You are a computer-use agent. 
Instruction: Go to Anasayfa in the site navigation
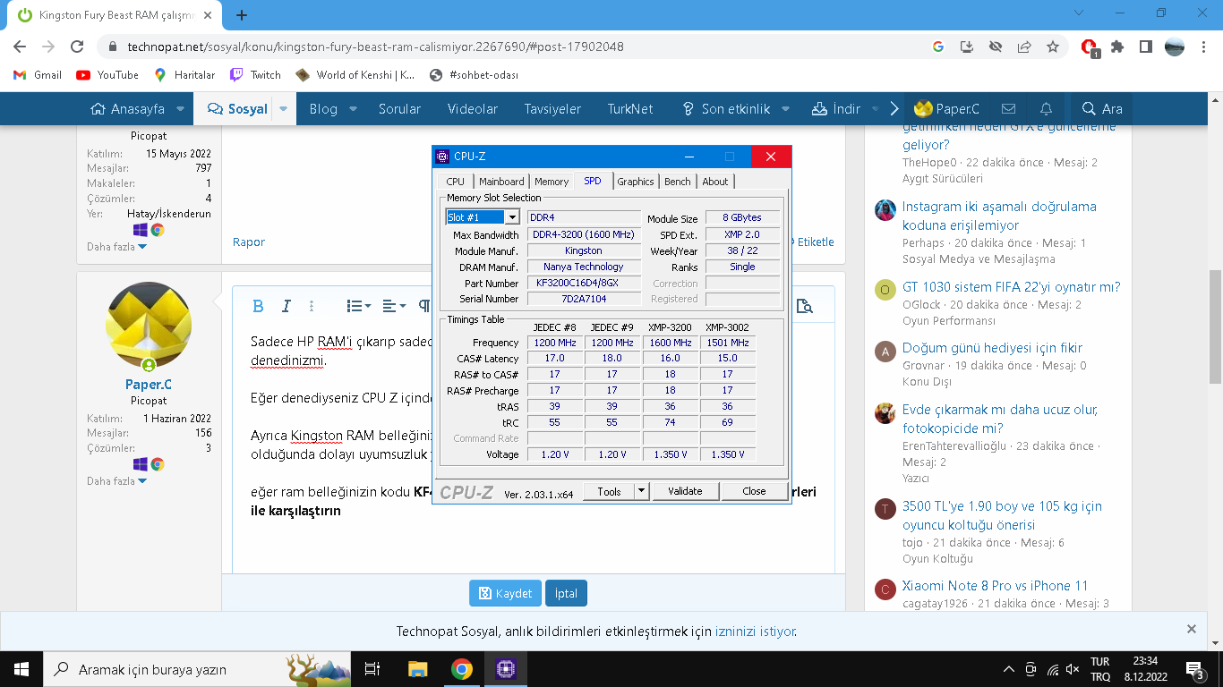coord(127,109)
